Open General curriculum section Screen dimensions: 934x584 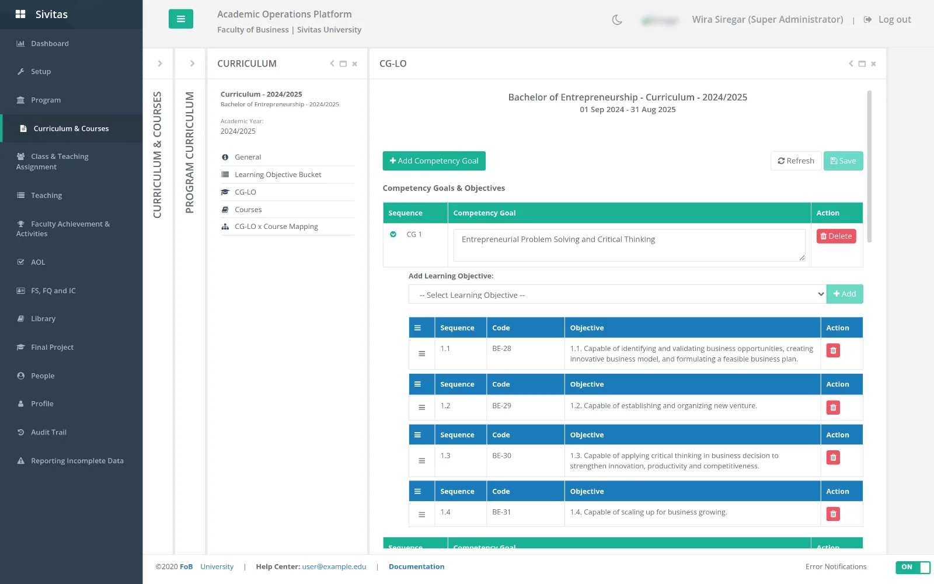[x=287, y=157]
